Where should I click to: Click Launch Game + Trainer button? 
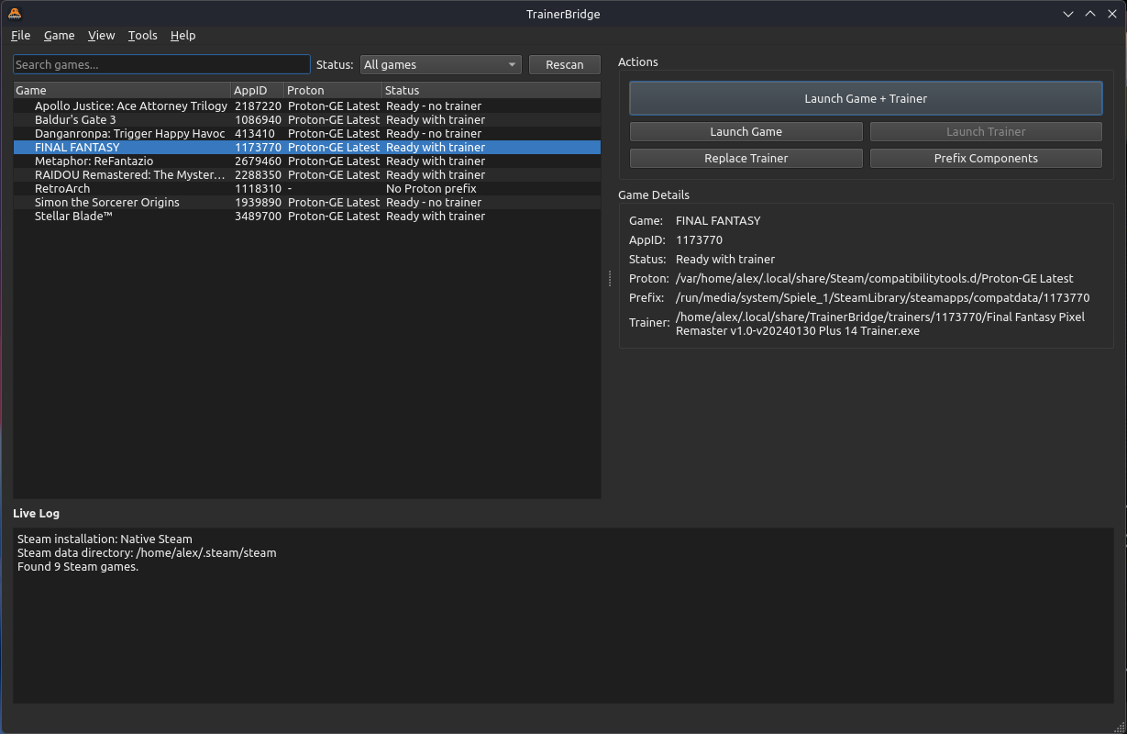coord(866,98)
